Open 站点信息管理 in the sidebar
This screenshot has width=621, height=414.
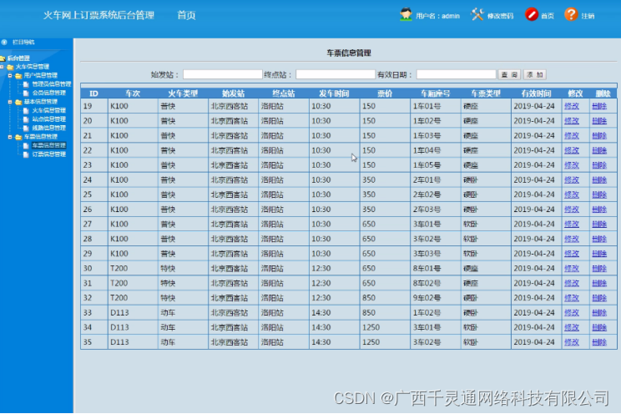(x=48, y=119)
